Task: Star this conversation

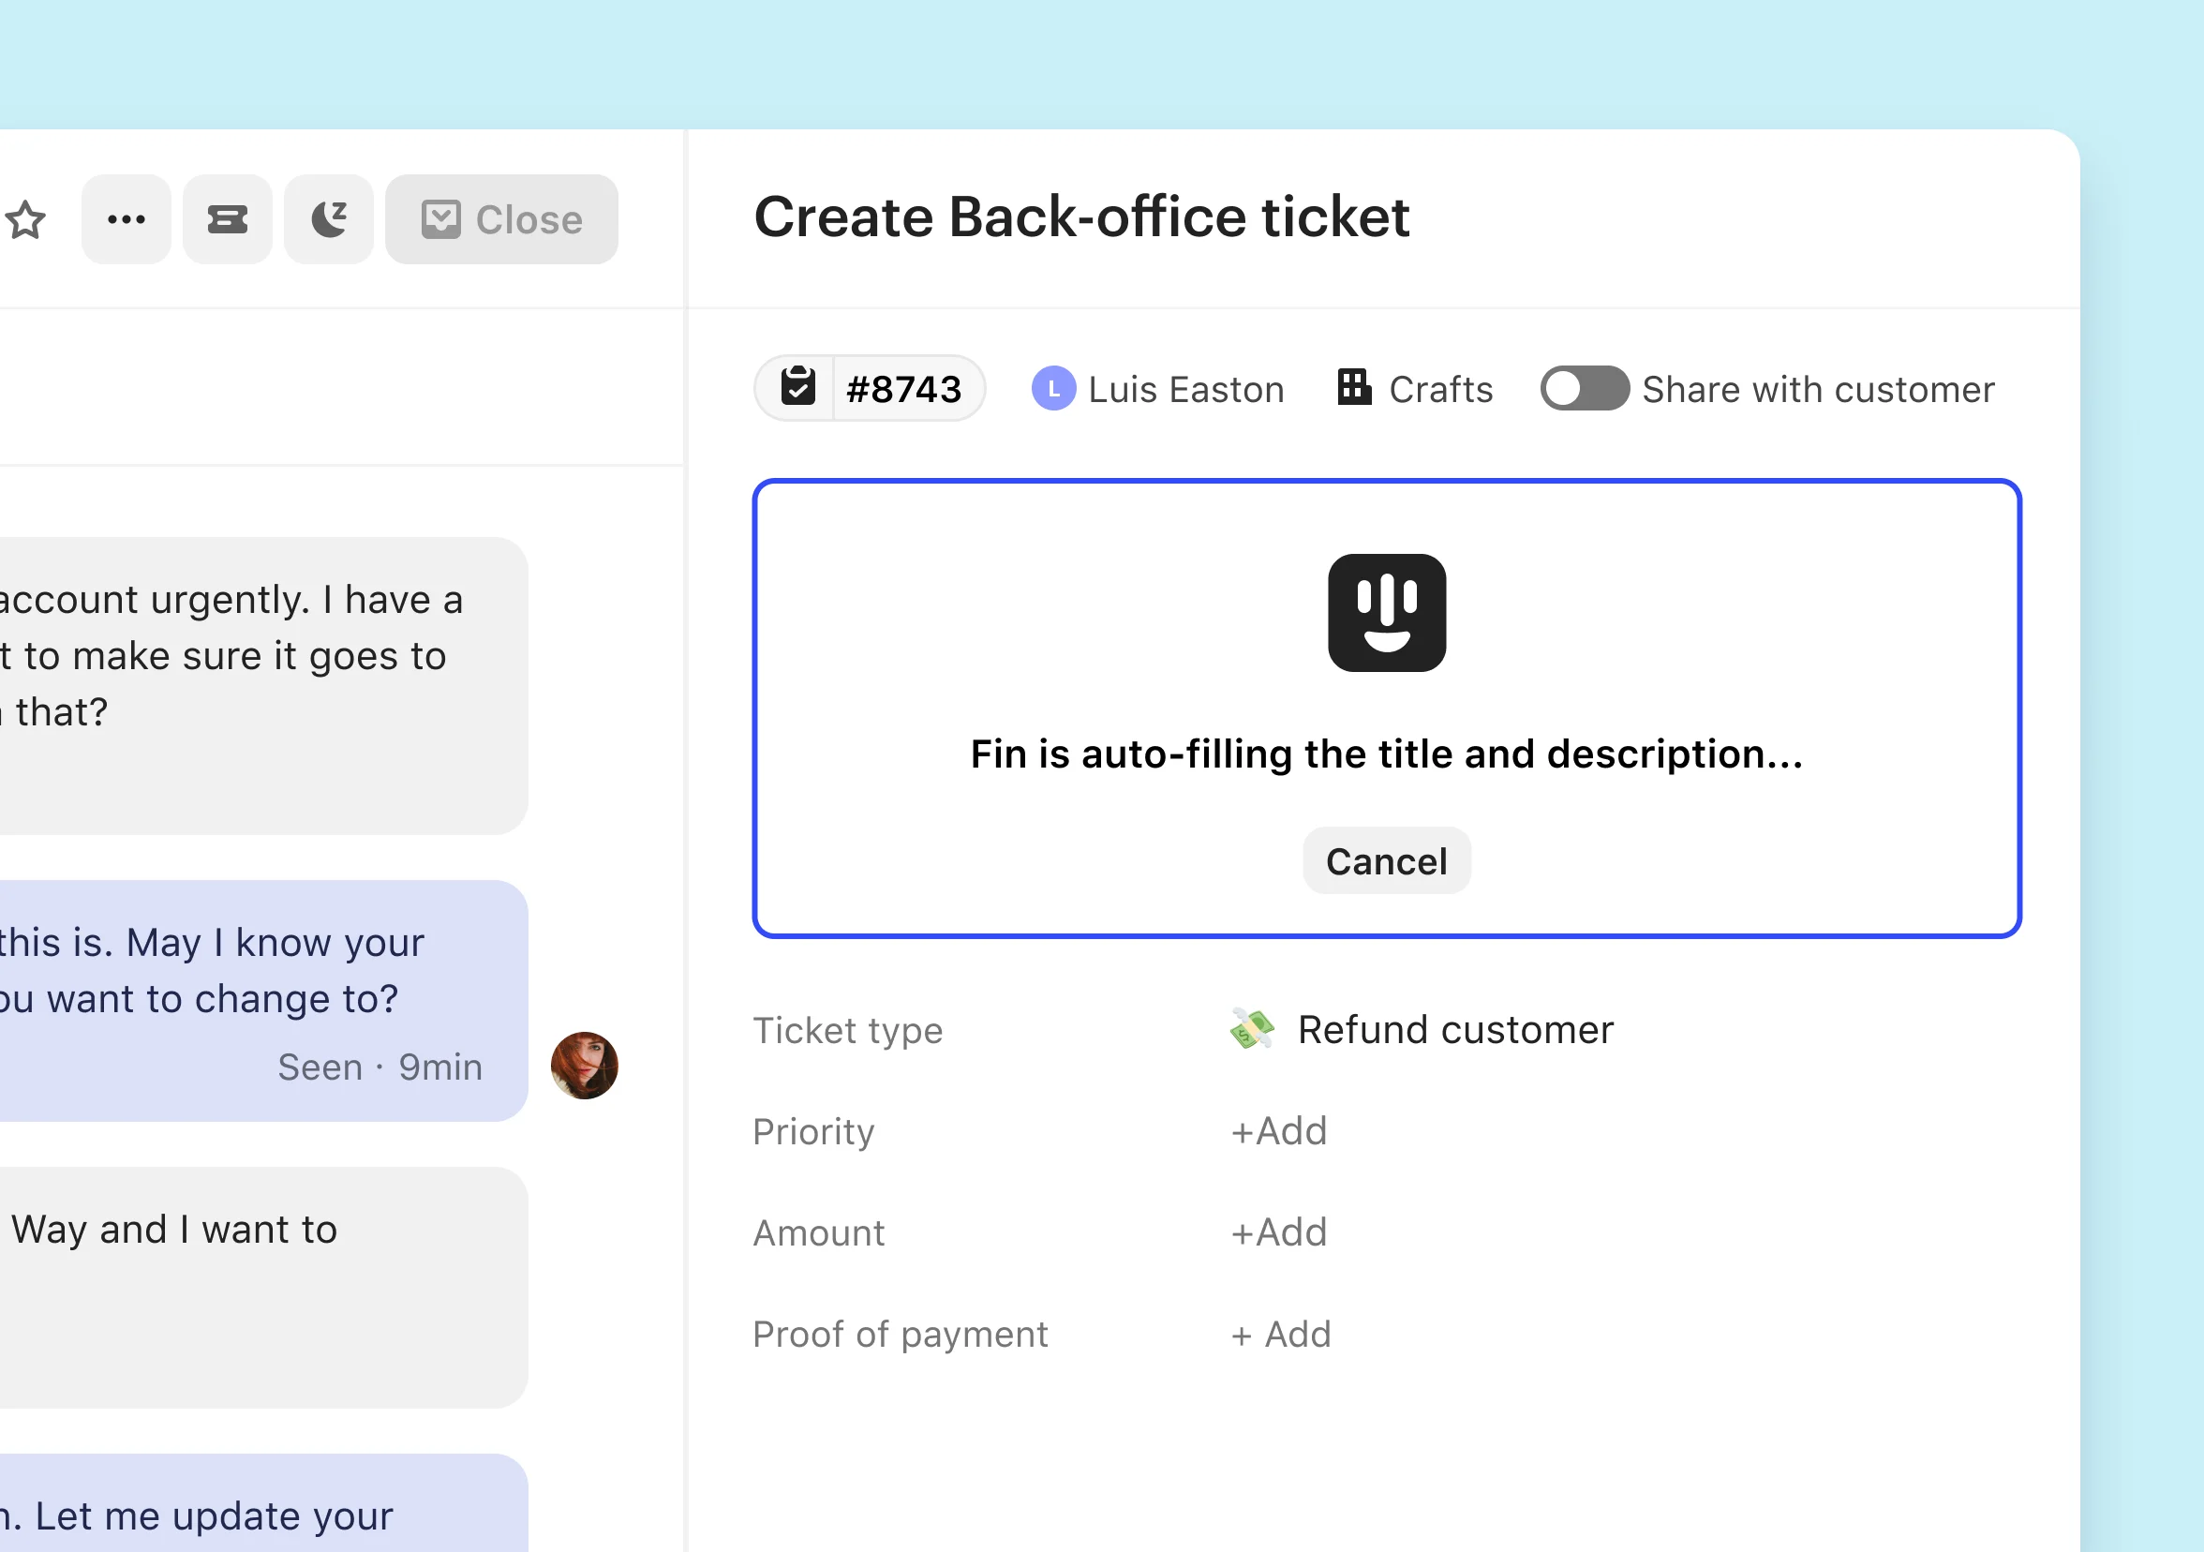Action: click(x=25, y=220)
